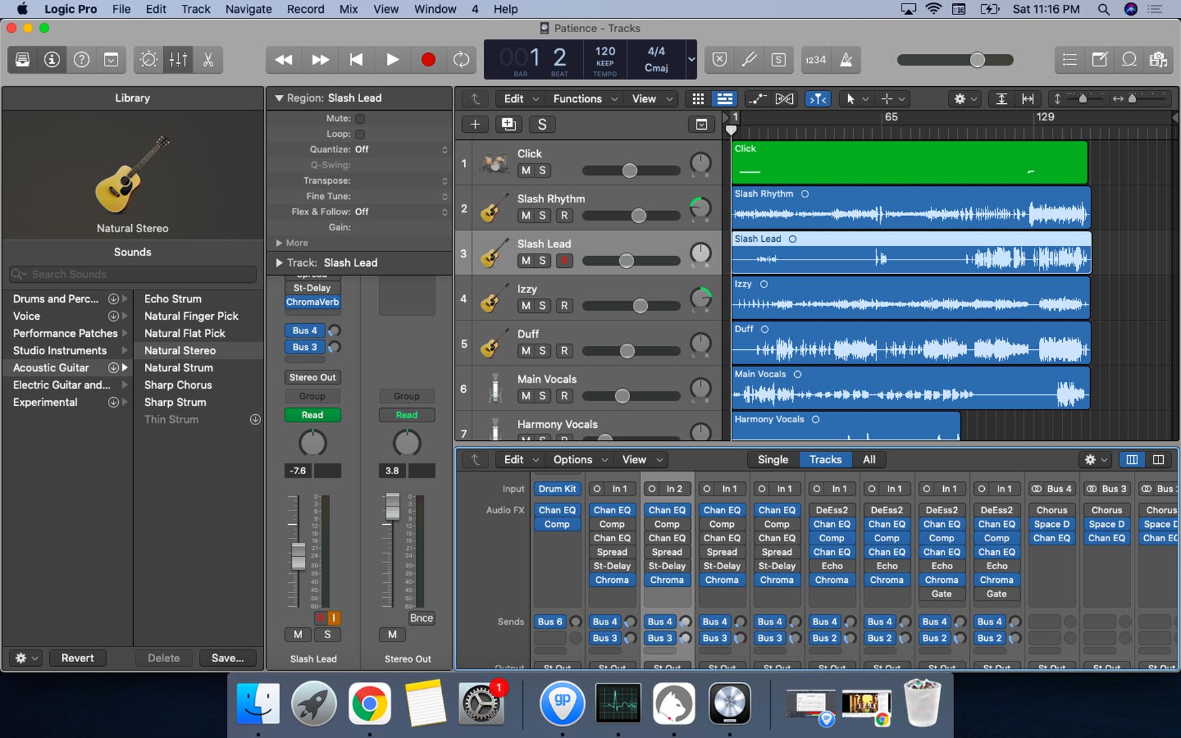Open the Library button in control bar
The width and height of the screenshot is (1181, 738).
pyautogui.click(x=23, y=59)
